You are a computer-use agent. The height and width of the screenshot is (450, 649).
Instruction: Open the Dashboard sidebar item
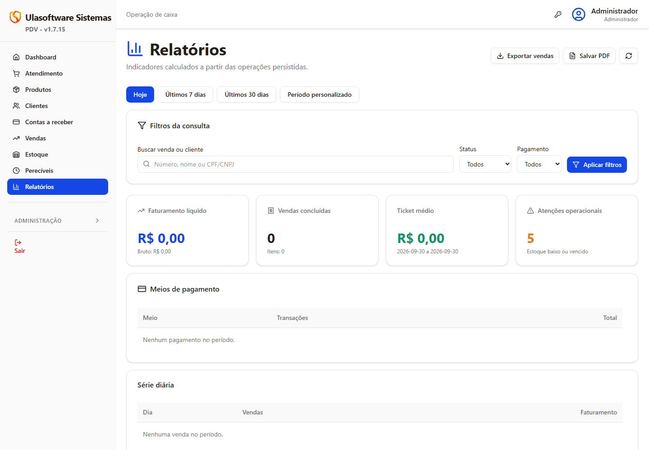pos(58,57)
